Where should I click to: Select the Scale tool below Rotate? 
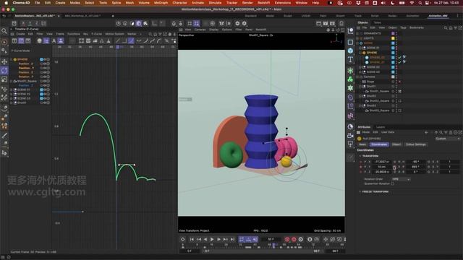click(4, 79)
